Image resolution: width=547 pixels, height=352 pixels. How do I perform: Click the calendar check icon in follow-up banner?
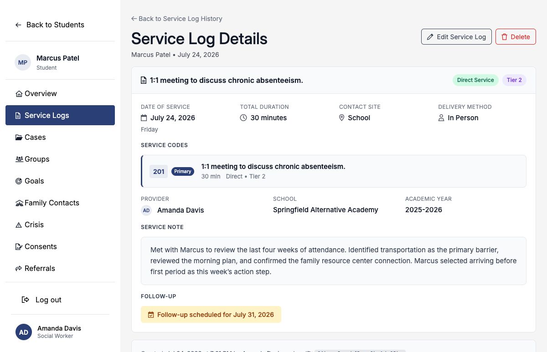point(151,315)
